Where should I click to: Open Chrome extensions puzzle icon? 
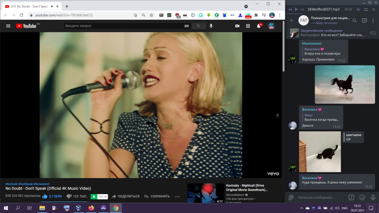(x=256, y=15)
